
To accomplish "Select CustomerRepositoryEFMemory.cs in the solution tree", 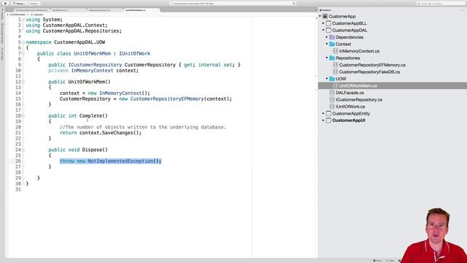I will [372, 65].
